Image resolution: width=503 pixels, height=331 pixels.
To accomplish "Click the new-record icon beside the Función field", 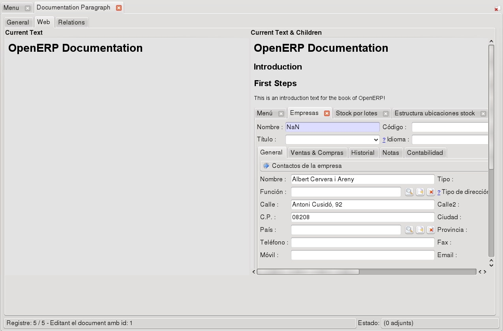I will (x=420, y=192).
